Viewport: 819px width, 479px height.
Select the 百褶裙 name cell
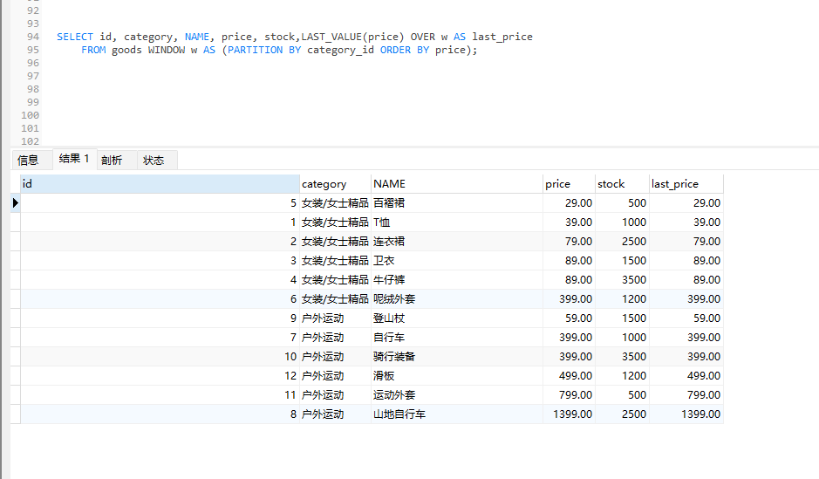coord(457,202)
